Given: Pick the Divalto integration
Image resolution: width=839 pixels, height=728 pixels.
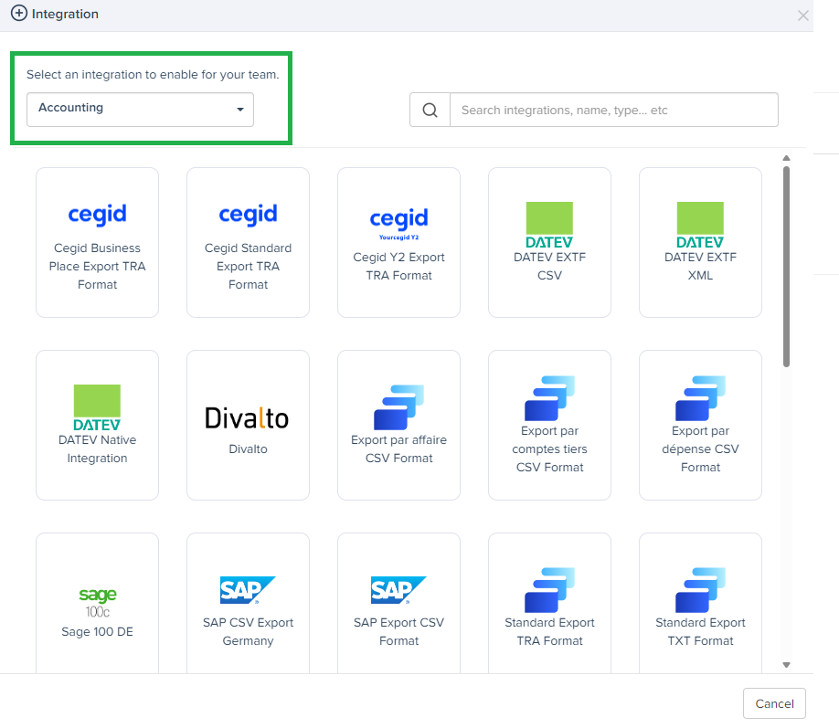Looking at the screenshot, I should coord(248,425).
